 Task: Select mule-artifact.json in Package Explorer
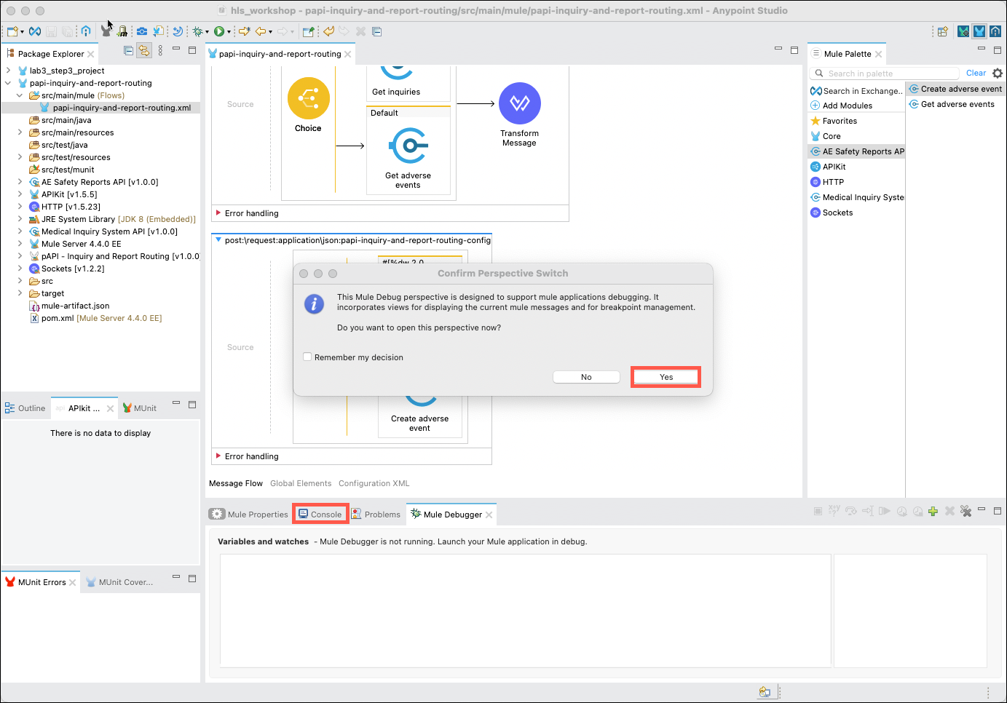click(70, 306)
